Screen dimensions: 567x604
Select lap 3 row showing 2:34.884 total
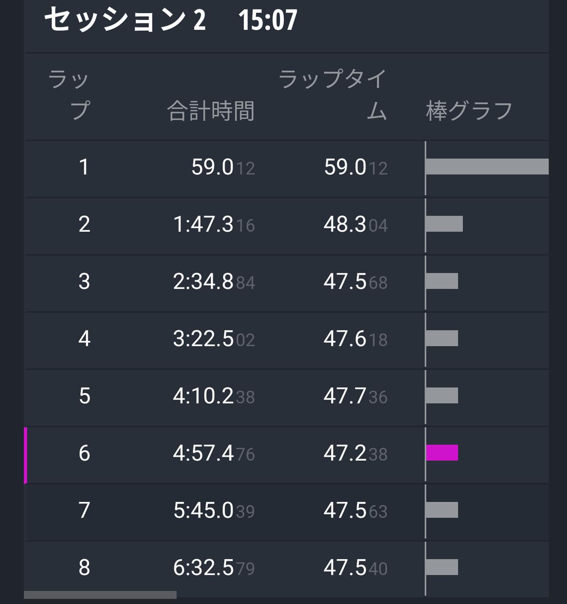287,282
